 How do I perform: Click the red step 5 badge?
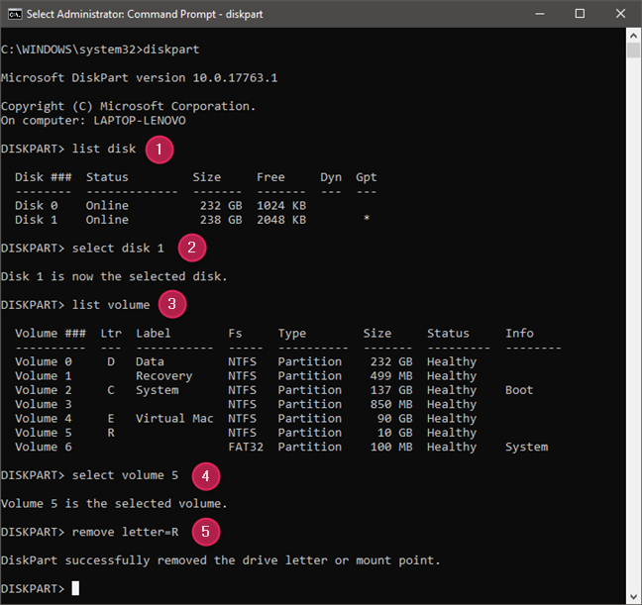(x=205, y=533)
